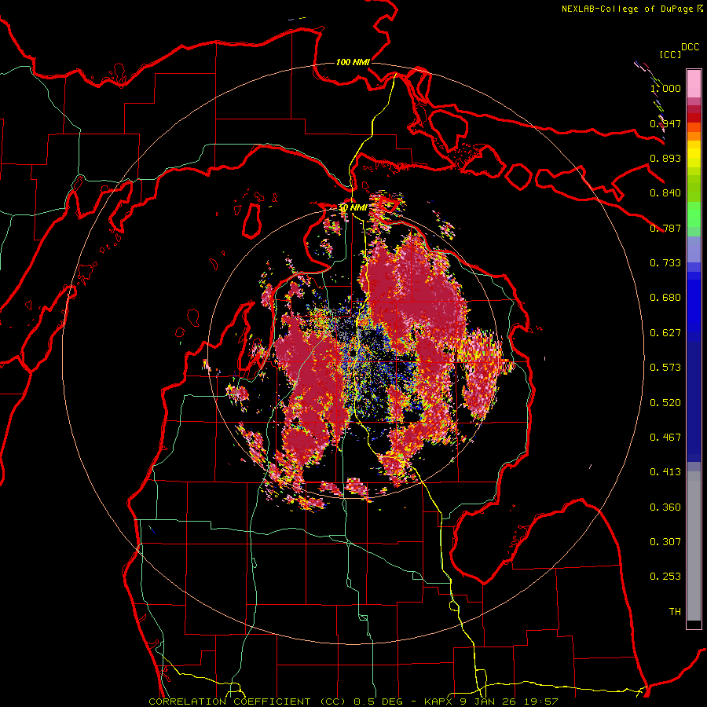Click the 0.787 scale value
This screenshot has height=707, width=707.
coord(665,228)
